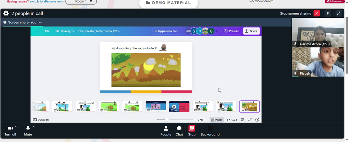
Task: Open the Chat panel
Action: pos(179,131)
